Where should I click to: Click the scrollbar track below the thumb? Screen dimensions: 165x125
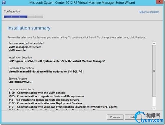click(154, 102)
